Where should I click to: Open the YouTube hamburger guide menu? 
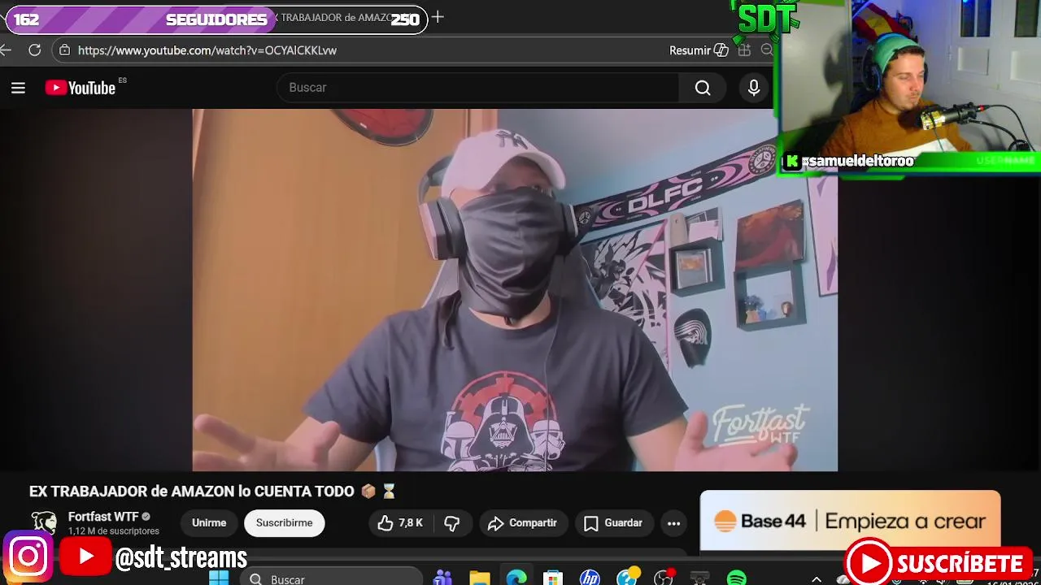point(18,88)
